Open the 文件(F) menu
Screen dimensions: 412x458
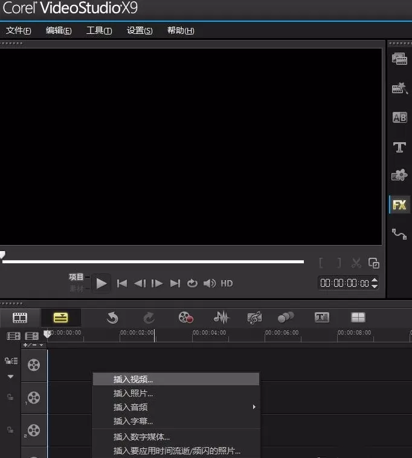tap(18, 30)
